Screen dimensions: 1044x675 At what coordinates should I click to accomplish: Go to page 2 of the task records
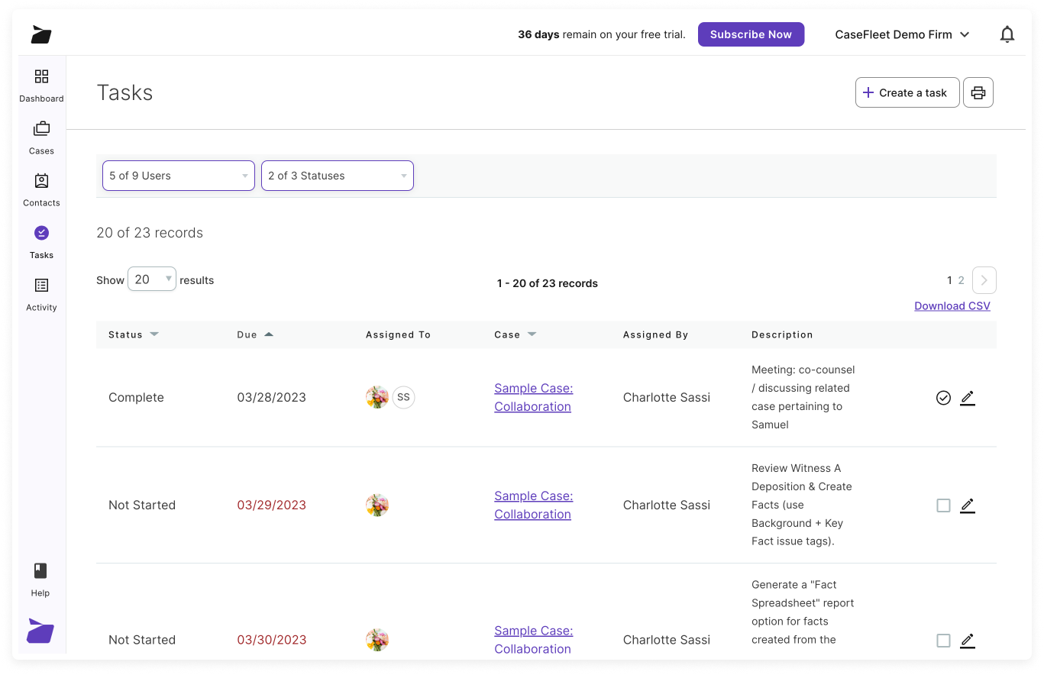tap(960, 279)
